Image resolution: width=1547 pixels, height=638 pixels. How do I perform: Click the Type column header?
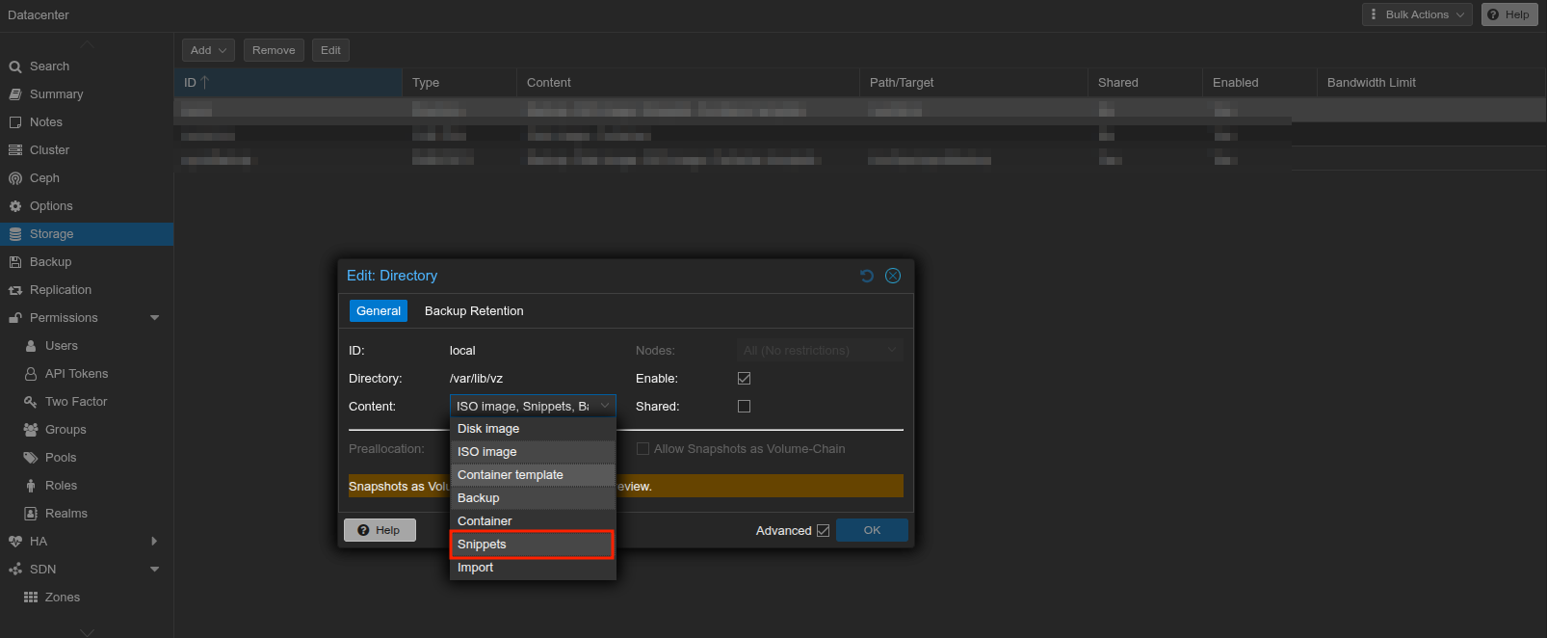coord(459,83)
